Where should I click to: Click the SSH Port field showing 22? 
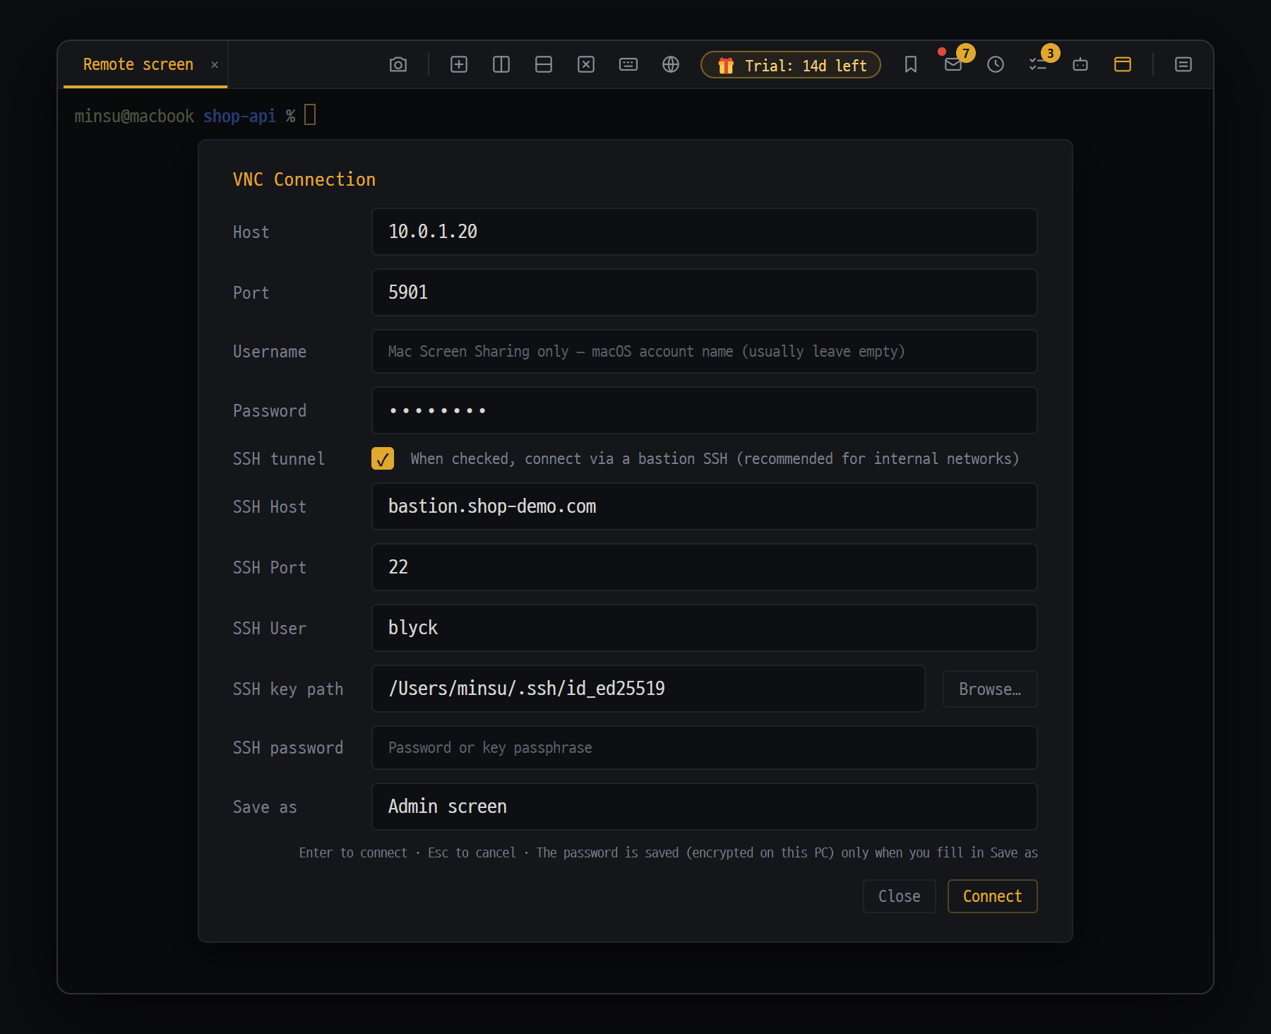(x=704, y=567)
